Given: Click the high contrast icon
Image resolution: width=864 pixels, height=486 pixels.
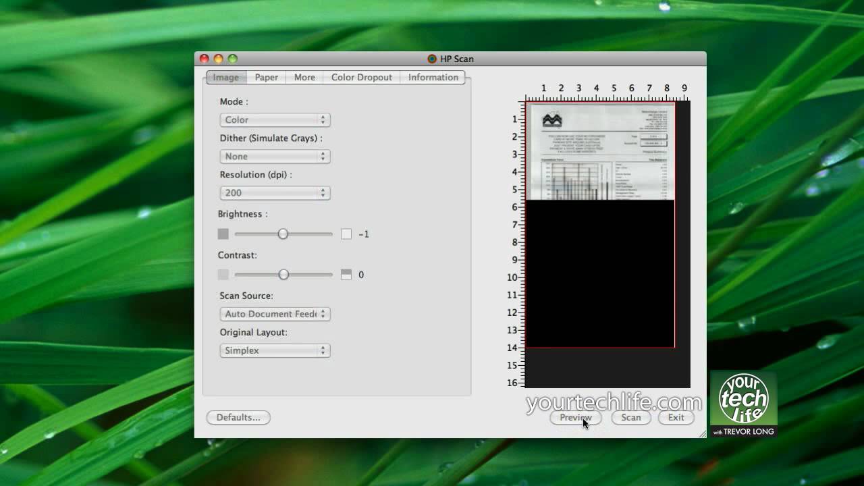Looking at the screenshot, I should coord(346,275).
